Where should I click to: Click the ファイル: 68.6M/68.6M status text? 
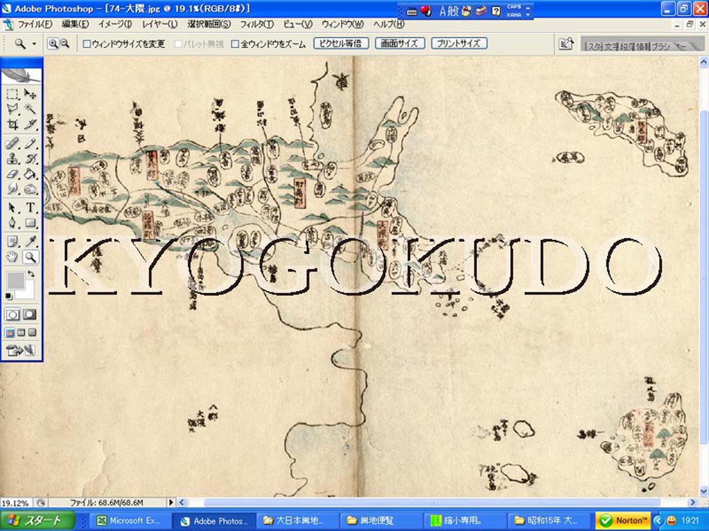[106, 503]
